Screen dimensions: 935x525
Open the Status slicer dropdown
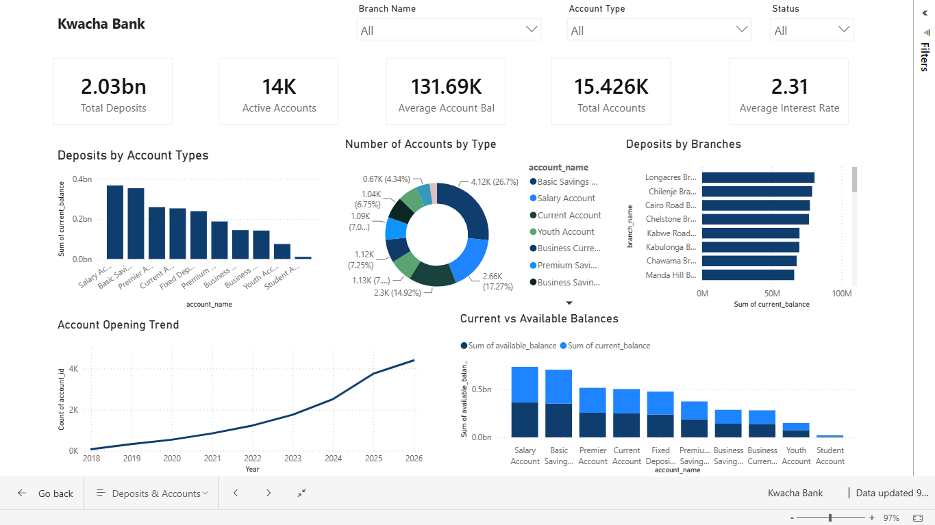(812, 29)
